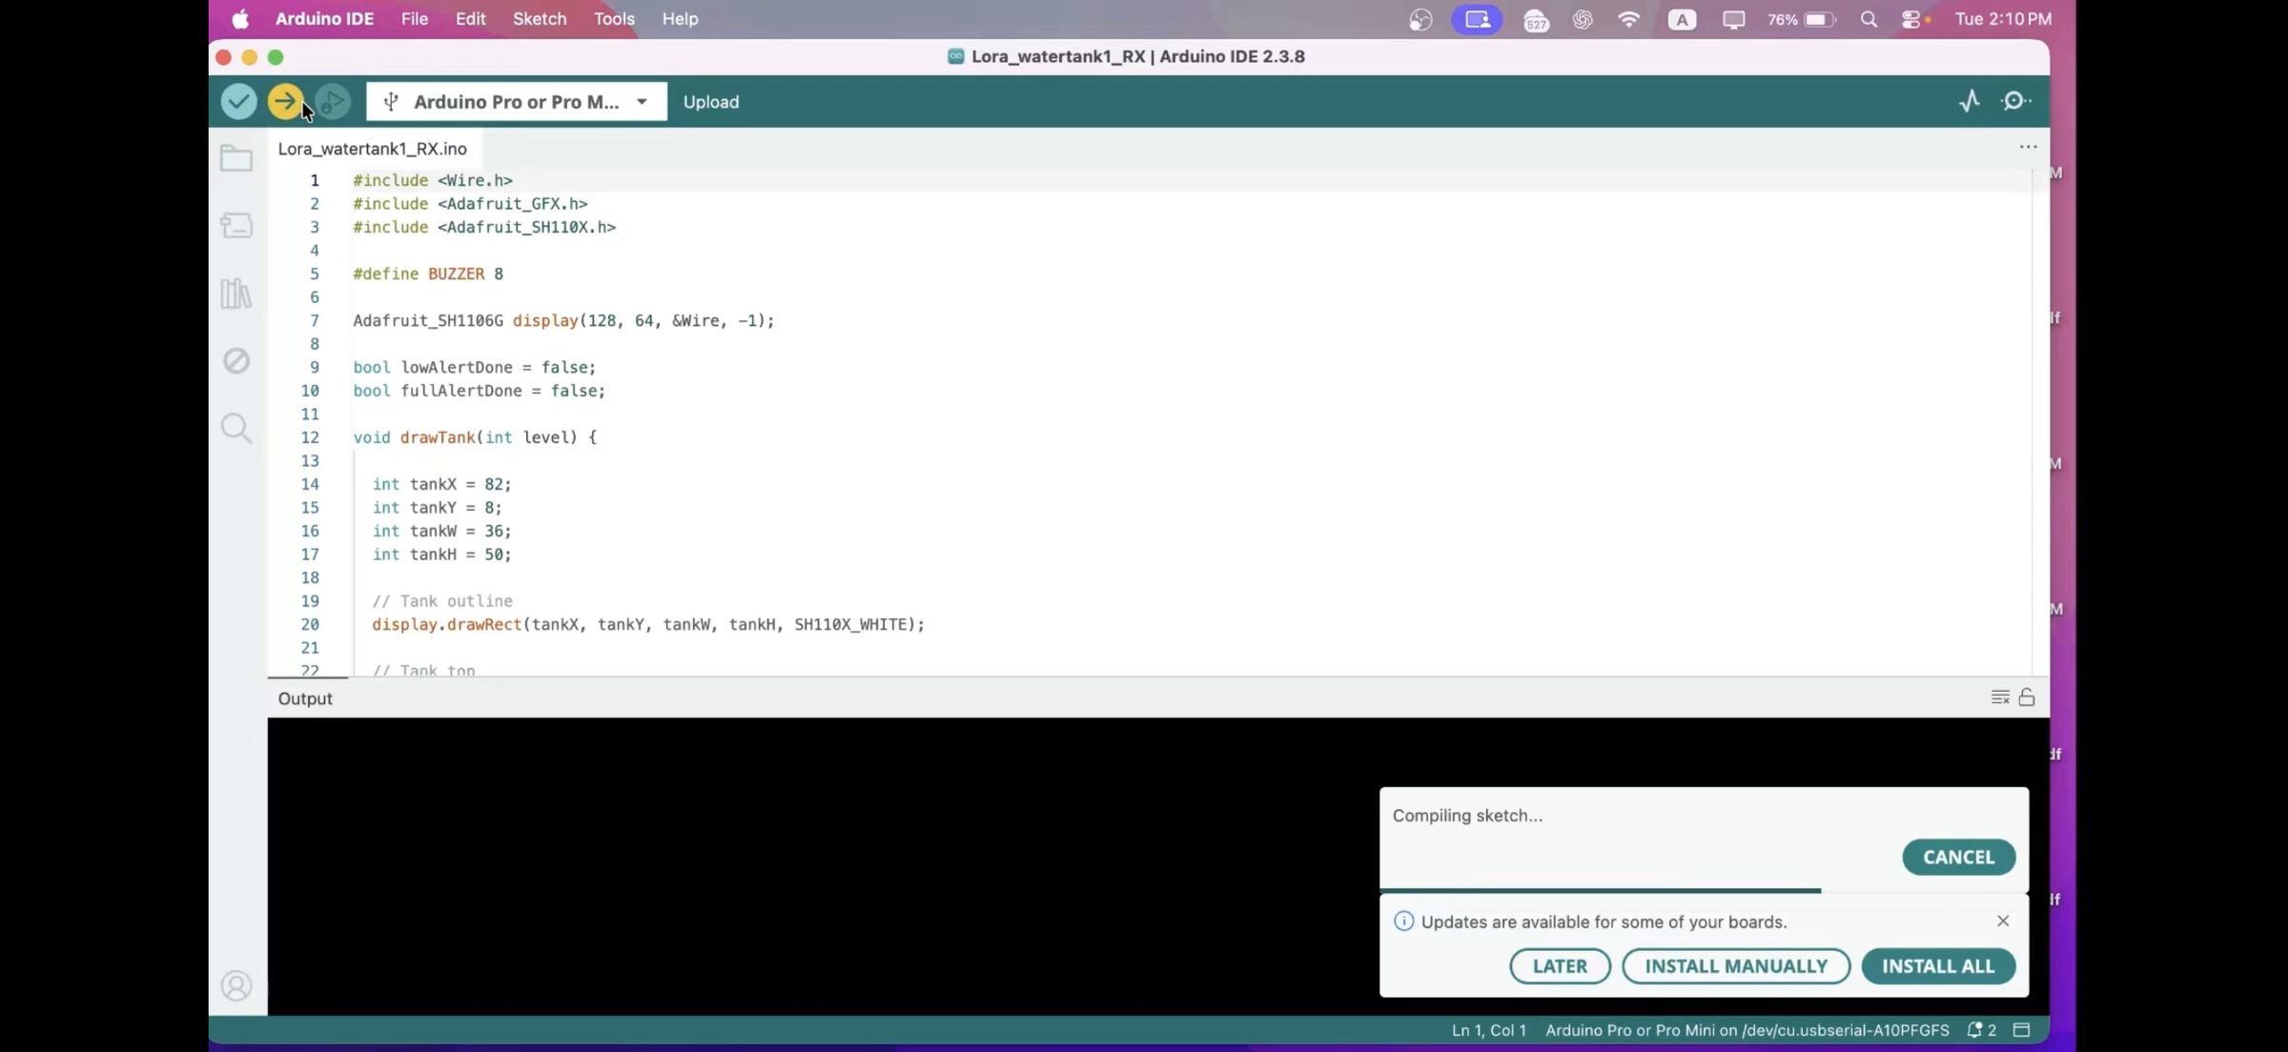This screenshot has width=2288, height=1052.
Task: Toggle the bottom panel from status bar
Action: coord(2022,1030)
